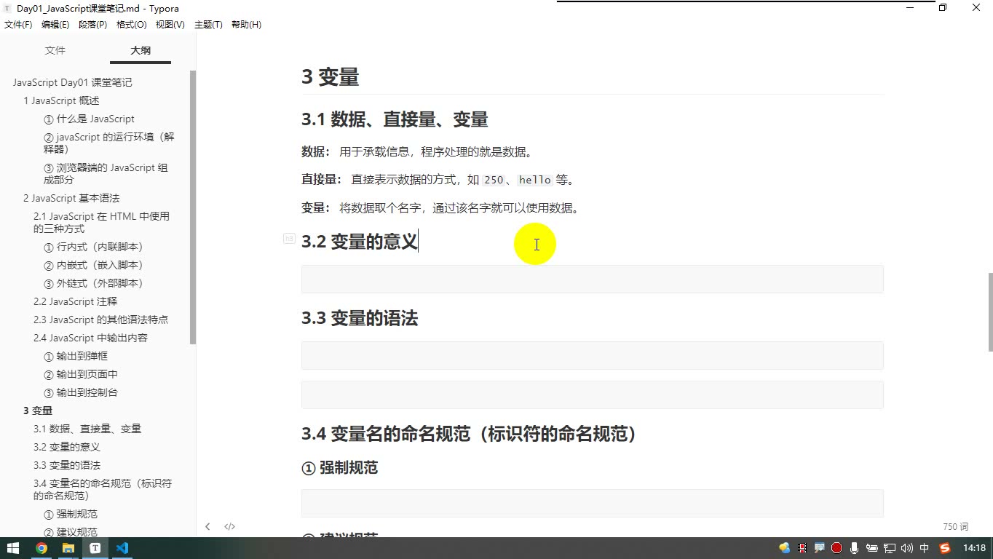This screenshot has height=559, width=993.
Task: Go to outline item 3.3 变量的语法
Action: (67, 465)
